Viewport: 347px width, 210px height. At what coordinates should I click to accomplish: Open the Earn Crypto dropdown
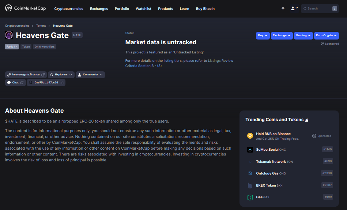pyautogui.click(x=327, y=35)
